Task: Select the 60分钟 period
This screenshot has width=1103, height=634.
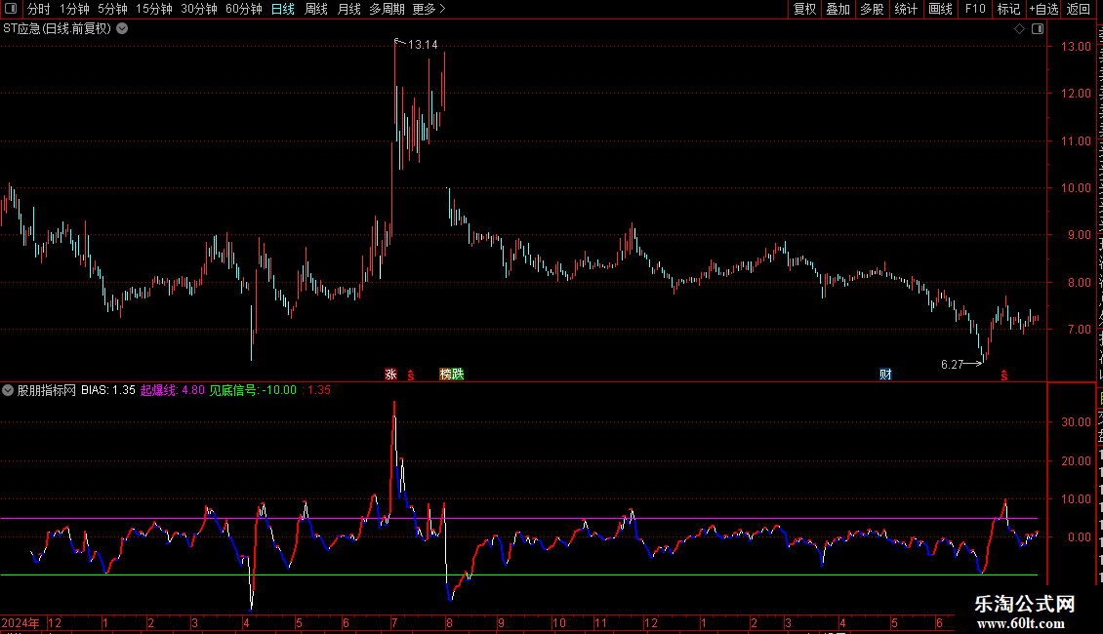Action: (x=243, y=9)
